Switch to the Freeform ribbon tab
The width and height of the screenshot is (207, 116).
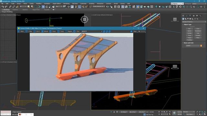tap(15, 10)
